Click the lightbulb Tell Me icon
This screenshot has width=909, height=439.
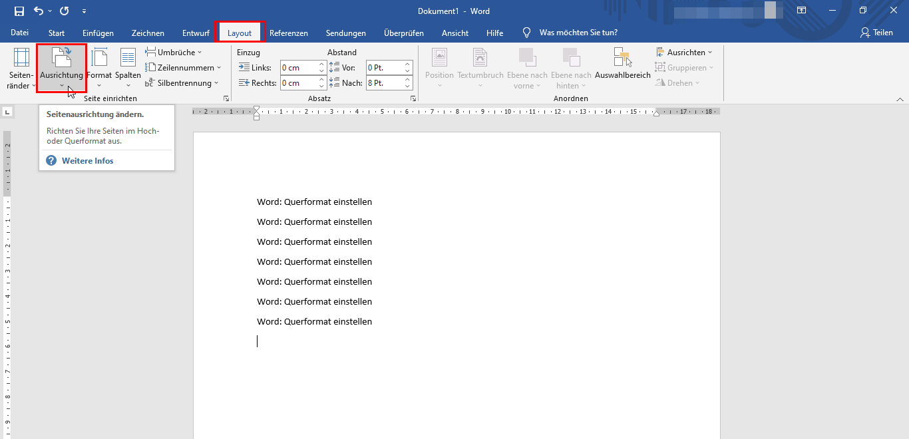pos(527,33)
